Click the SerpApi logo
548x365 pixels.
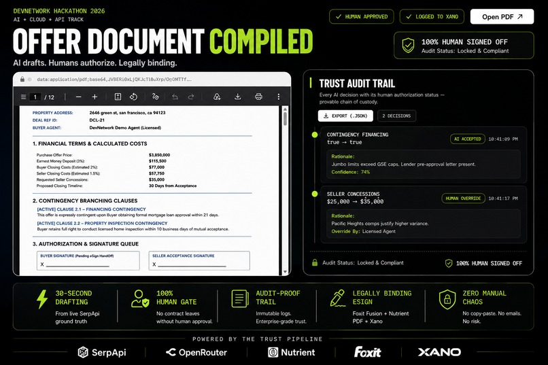pos(102,353)
